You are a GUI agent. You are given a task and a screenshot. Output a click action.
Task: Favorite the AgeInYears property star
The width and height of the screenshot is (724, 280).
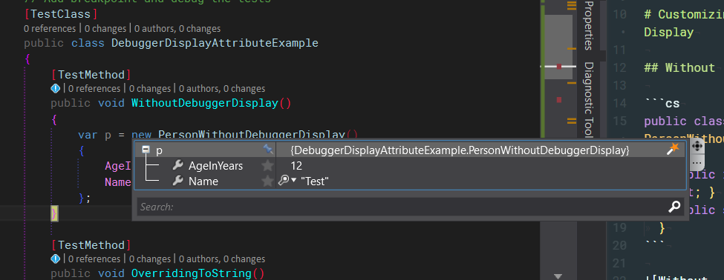pos(268,166)
